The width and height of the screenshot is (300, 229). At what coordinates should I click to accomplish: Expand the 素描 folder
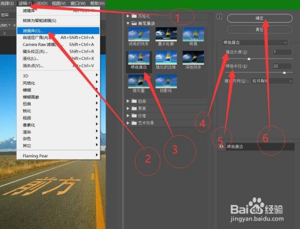pos(128,108)
